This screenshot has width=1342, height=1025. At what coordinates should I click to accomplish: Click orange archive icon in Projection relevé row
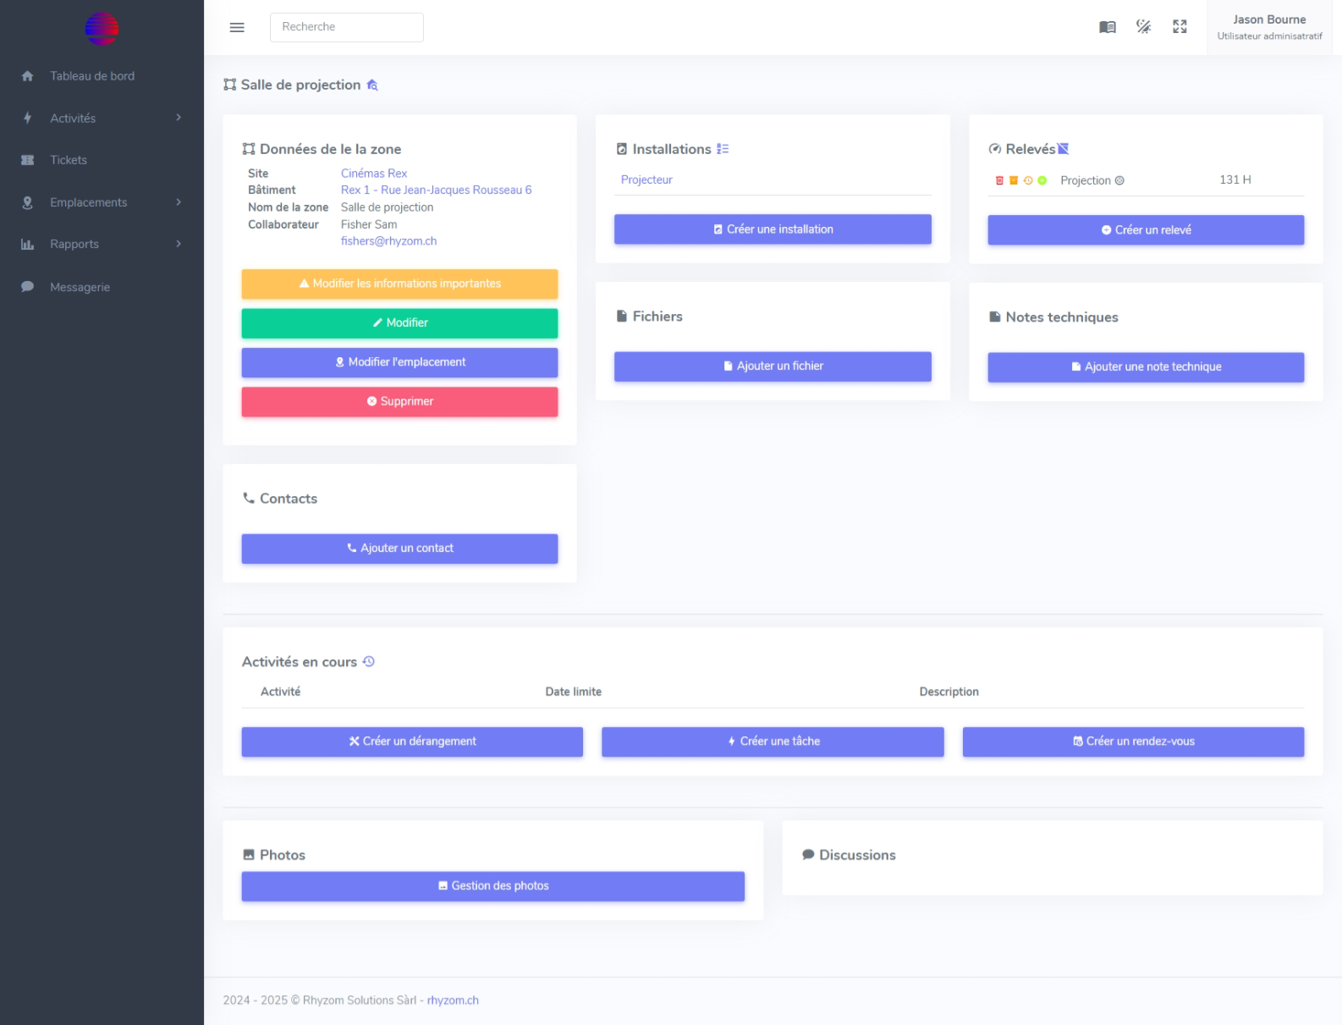pos(1014,180)
